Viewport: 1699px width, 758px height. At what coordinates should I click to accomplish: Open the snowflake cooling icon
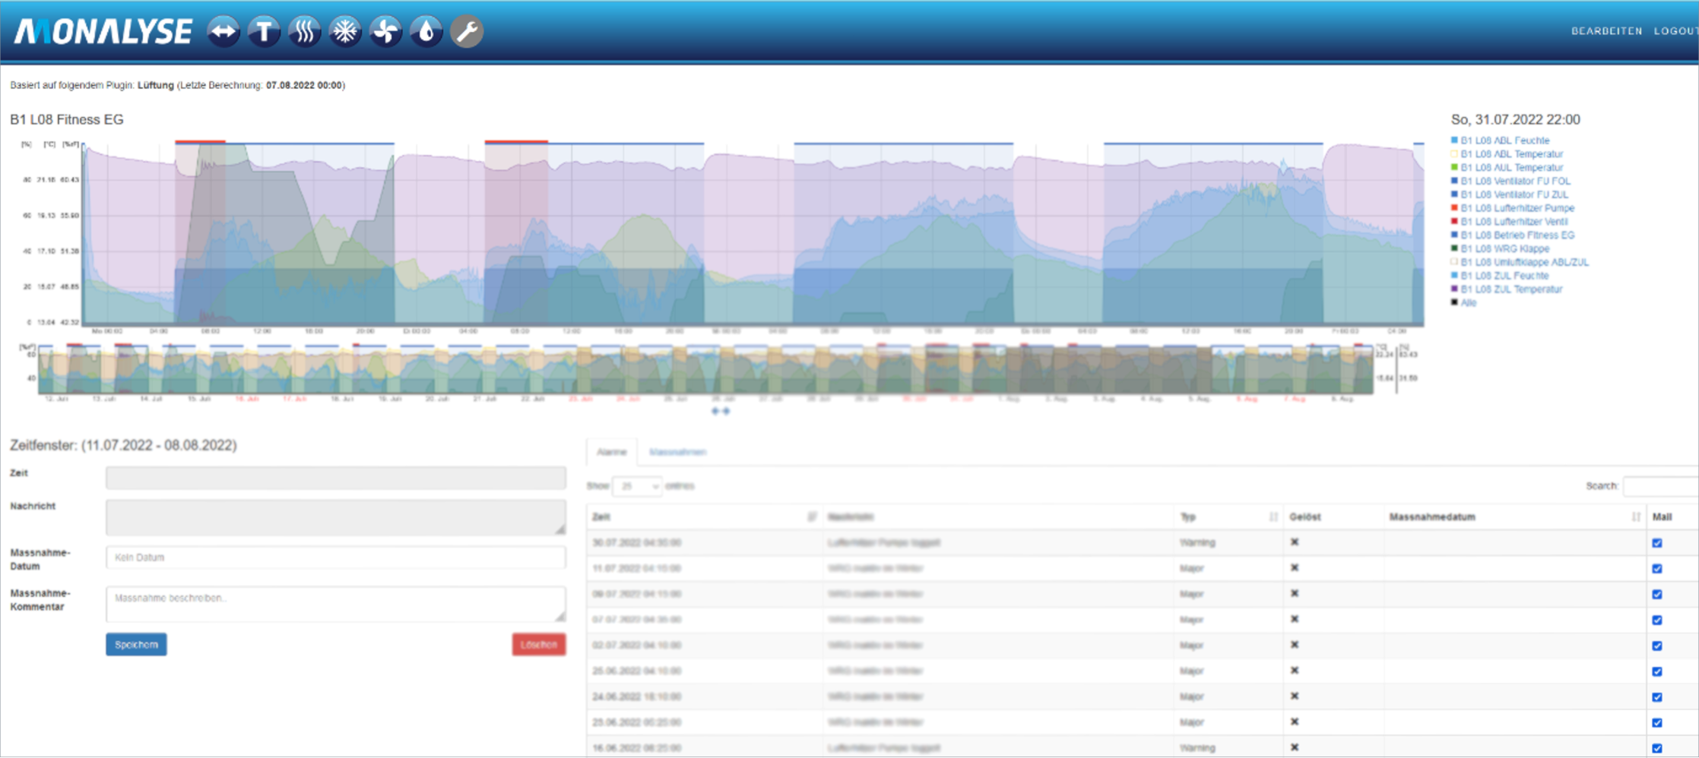click(345, 32)
